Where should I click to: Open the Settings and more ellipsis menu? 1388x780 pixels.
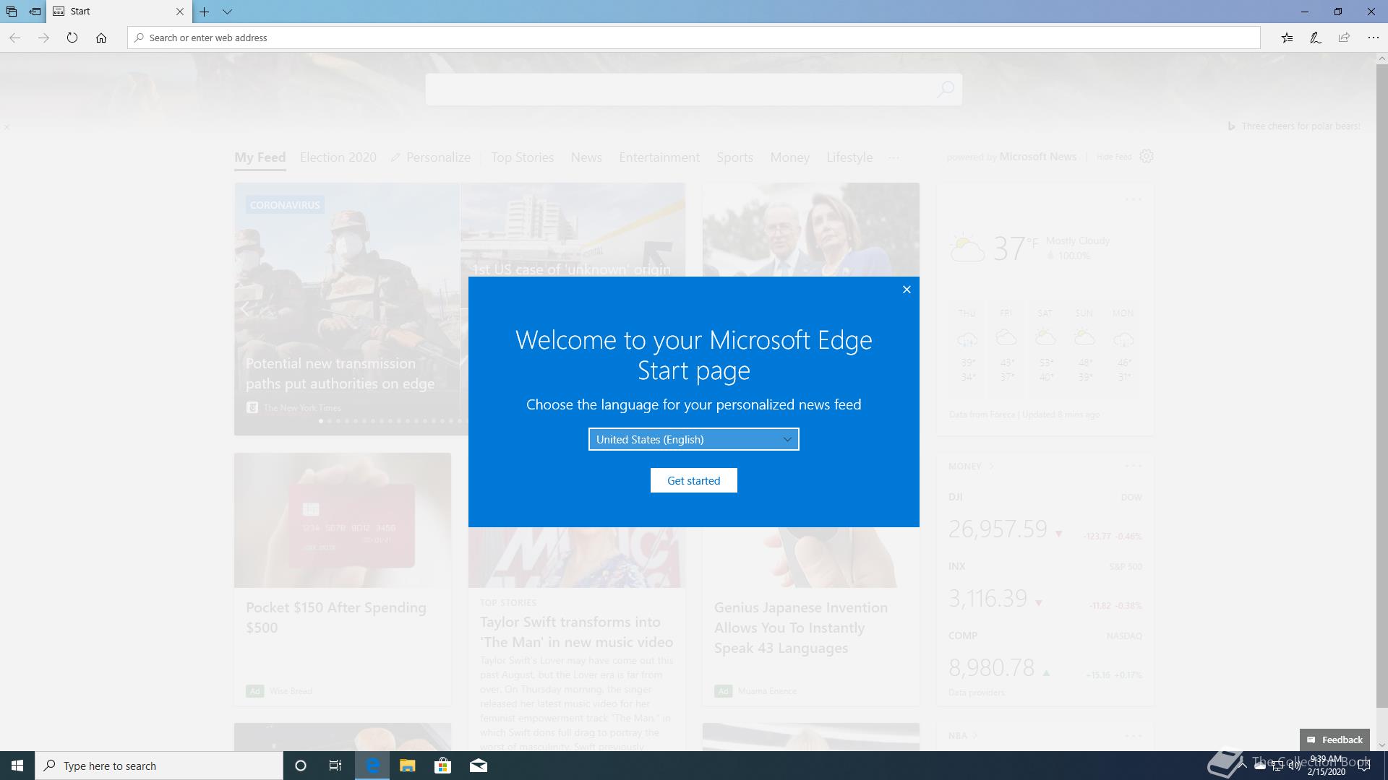1373,38
